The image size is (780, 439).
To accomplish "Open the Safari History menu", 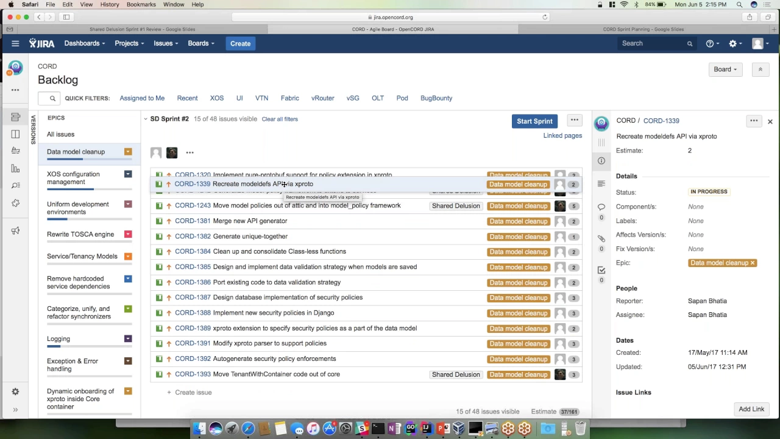I will (x=110, y=4).
